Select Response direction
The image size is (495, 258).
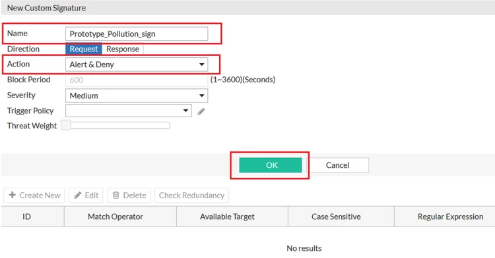(123, 49)
